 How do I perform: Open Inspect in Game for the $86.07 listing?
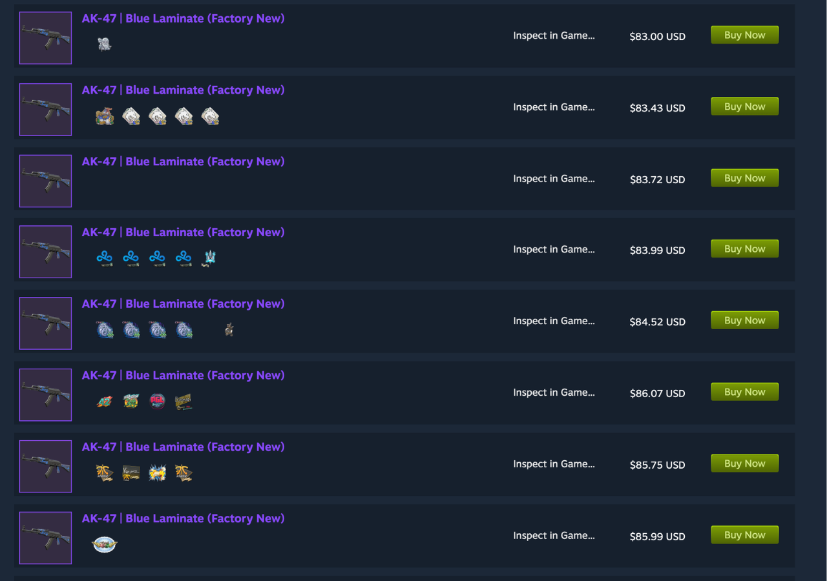[554, 392]
